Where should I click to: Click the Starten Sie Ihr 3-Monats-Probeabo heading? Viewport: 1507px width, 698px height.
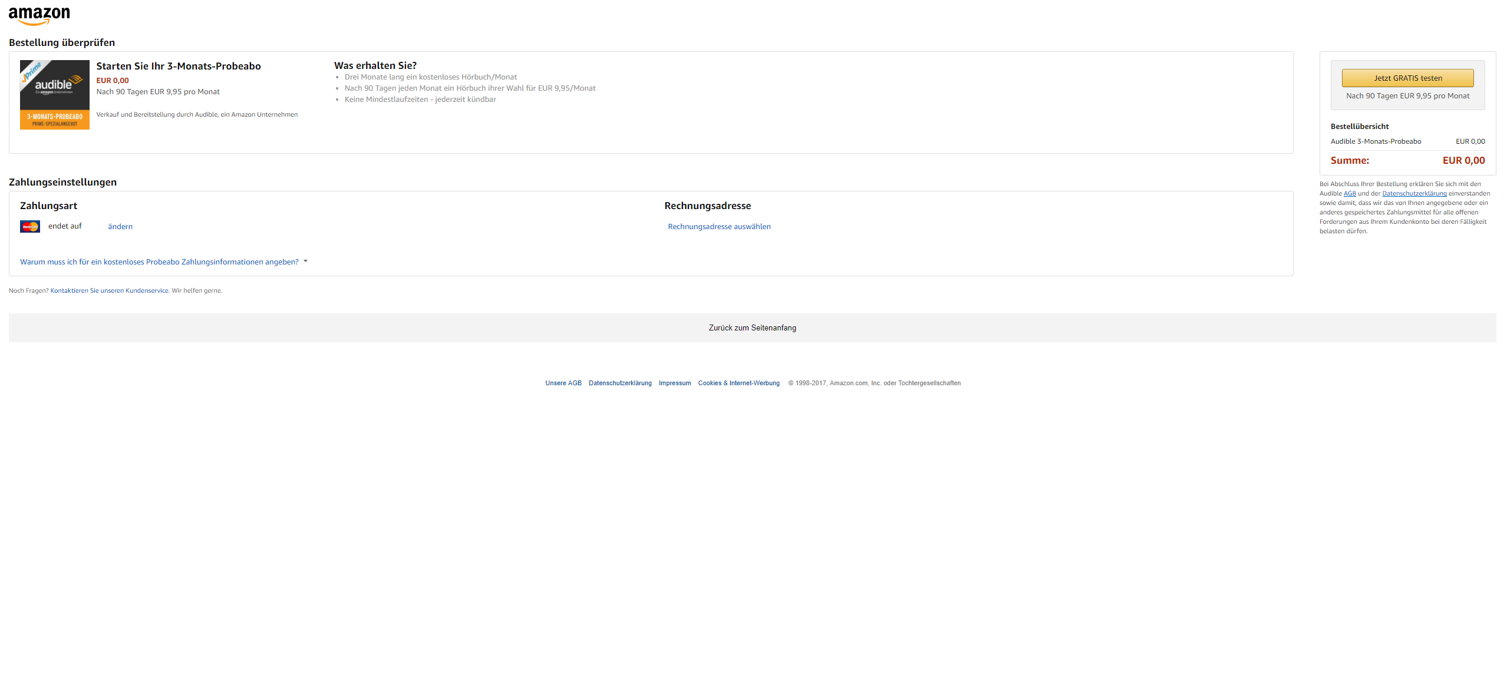tap(179, 66)
